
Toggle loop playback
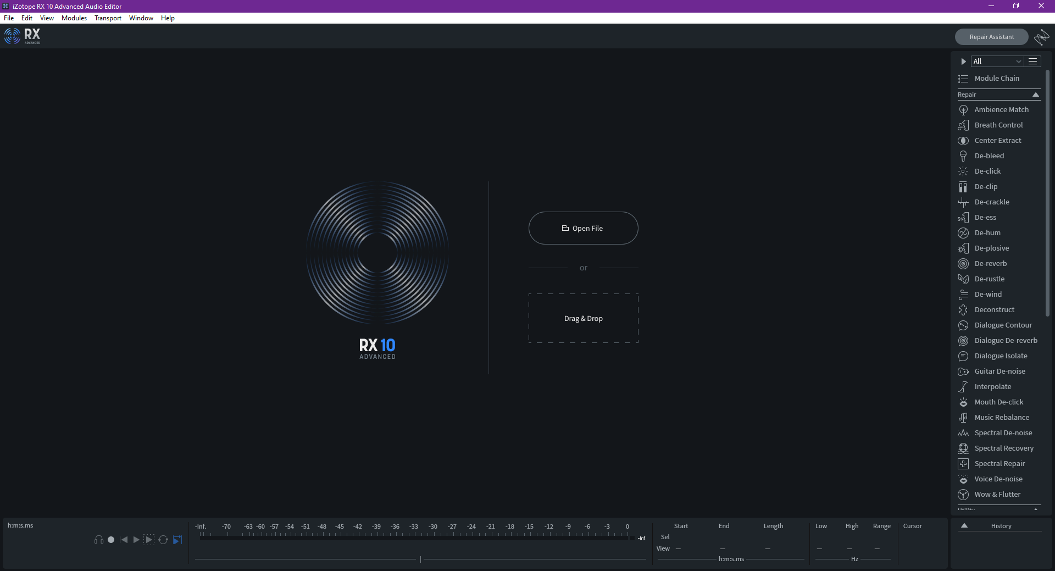[x=163, y=540]
